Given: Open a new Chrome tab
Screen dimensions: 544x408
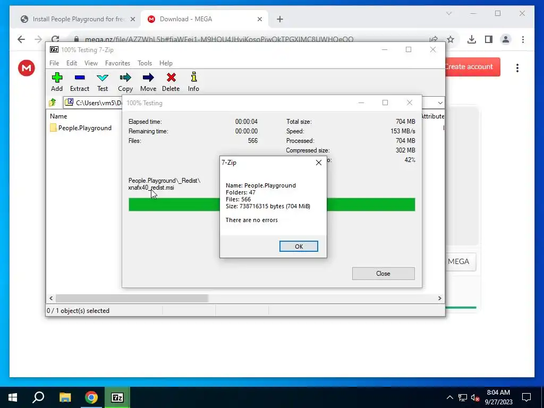Looking at the screenshot, I should point(280,20).
